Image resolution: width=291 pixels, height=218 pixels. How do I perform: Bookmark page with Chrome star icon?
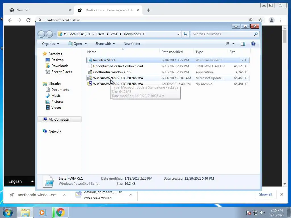pos(260,20)
